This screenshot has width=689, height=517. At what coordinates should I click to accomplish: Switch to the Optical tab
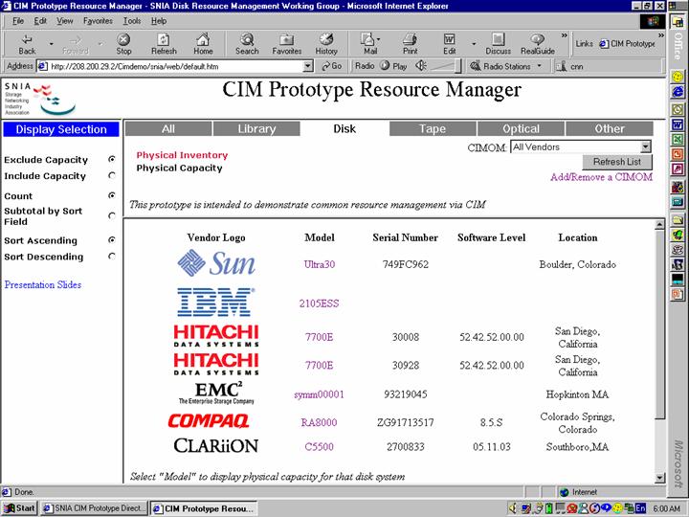click(x=521, y=129)
